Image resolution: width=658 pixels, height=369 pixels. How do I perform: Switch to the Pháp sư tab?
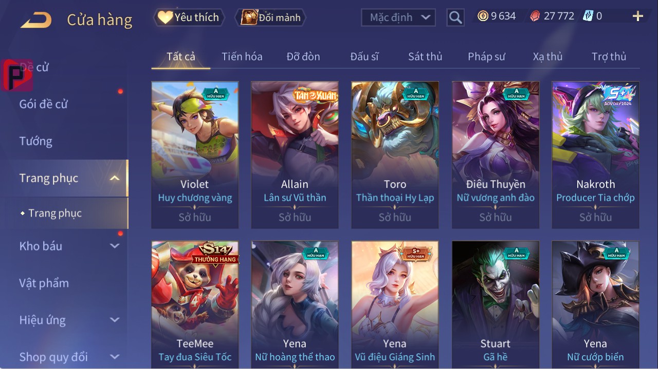coord(486,56)
